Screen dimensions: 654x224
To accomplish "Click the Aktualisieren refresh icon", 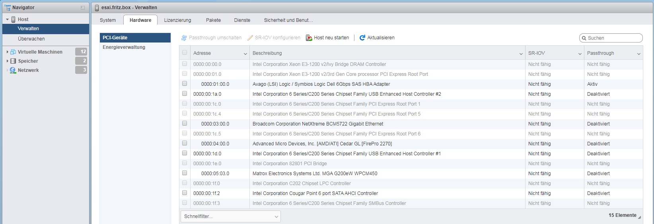I will 362,38.
